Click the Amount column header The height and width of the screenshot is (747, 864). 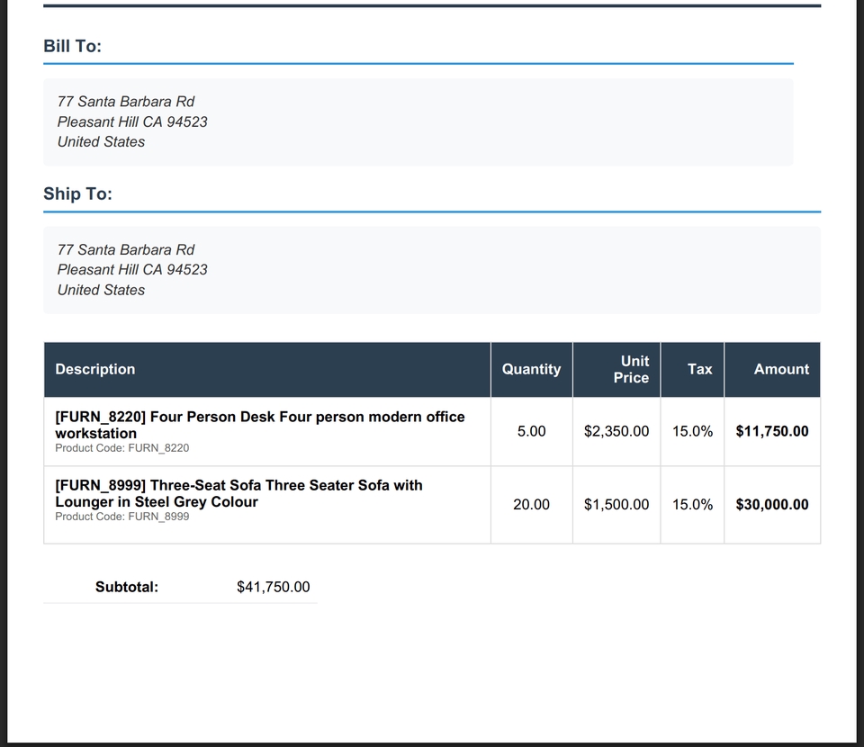[x=780, y=369]
